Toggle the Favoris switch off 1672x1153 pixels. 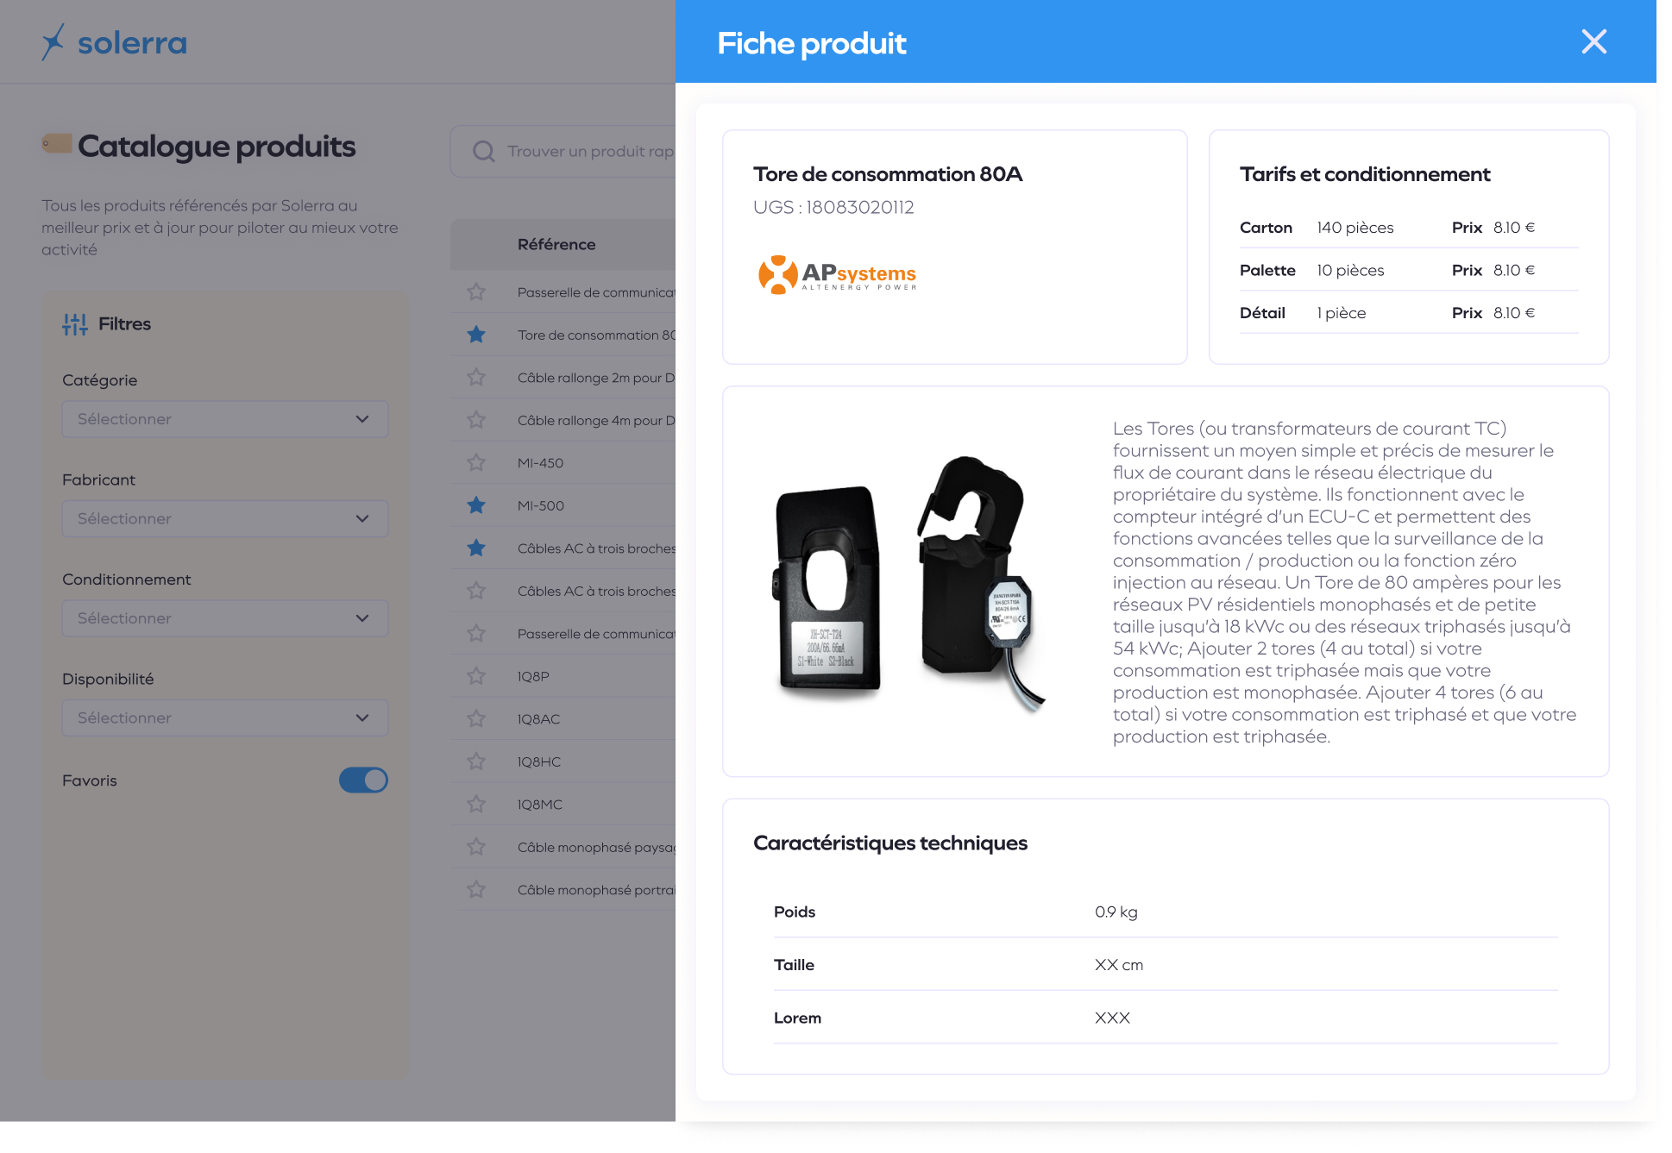(363, 780)
